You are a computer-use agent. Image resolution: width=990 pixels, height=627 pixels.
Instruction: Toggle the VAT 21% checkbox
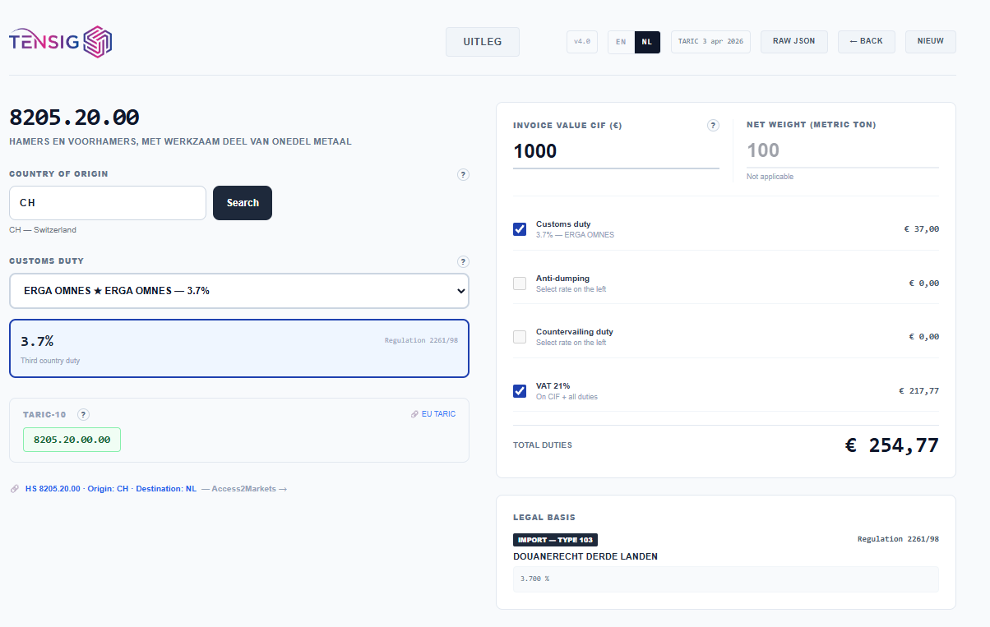coord(520,391)
